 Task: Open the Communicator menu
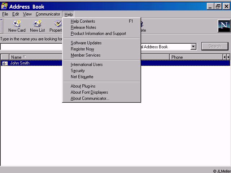pyautogui.click(x=48, y=14)
